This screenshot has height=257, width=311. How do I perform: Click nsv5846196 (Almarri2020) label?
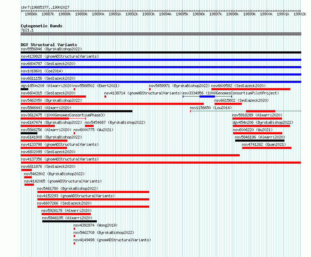[x=260, y=137]
